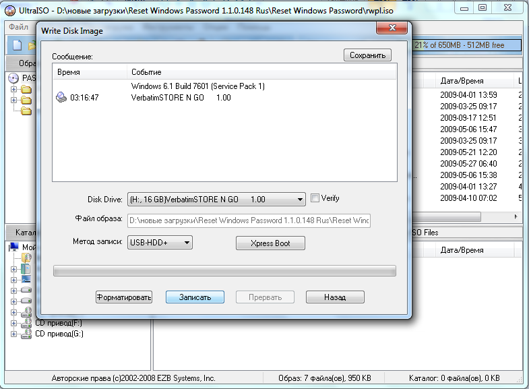Screen dimensions: 529x389
Task: Click the My Computer icon in catalog tree
Action: (x=13, y=247)
